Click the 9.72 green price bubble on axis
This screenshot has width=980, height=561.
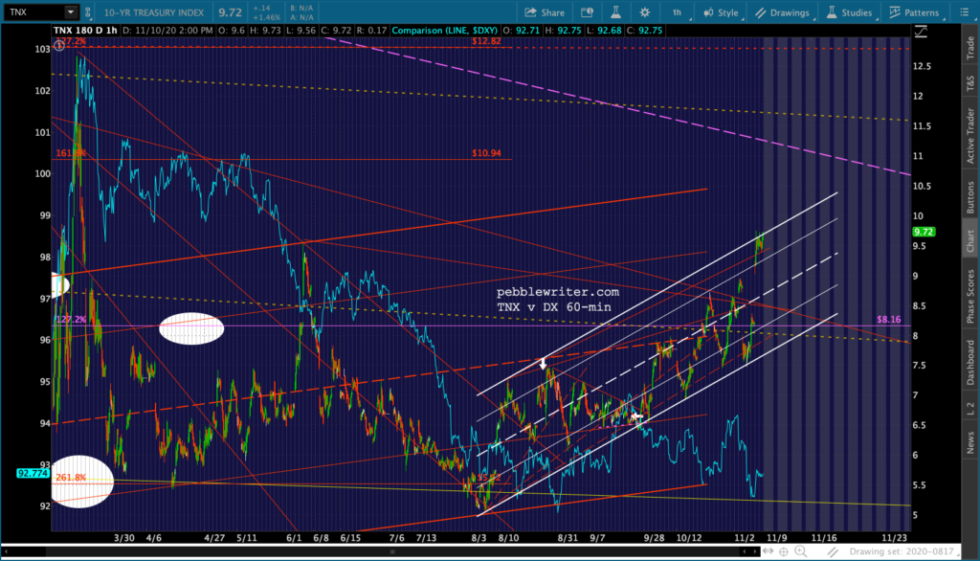tap(924, 232)
